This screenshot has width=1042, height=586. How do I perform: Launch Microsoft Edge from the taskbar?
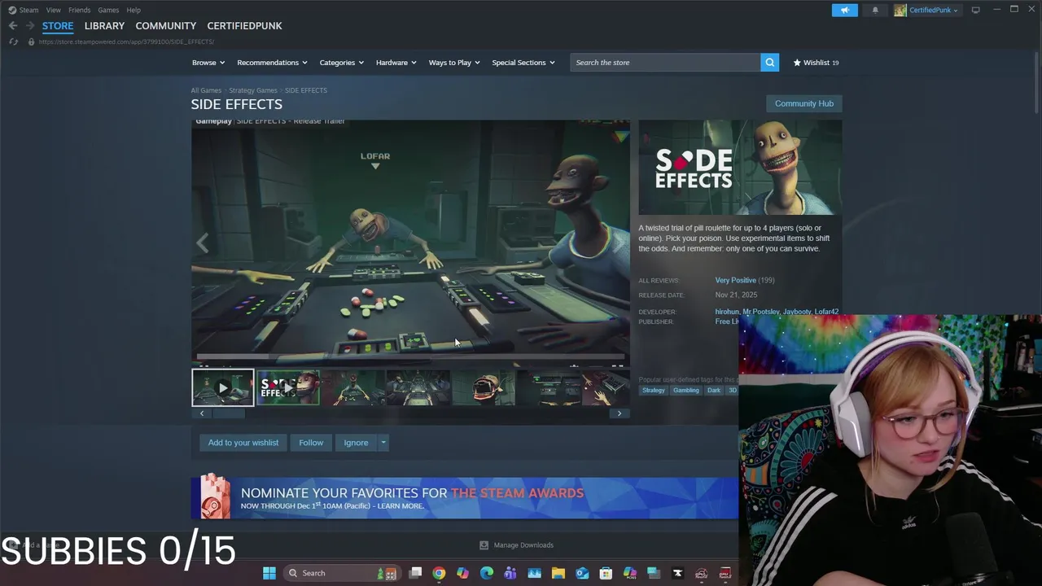tap(487, 573)
